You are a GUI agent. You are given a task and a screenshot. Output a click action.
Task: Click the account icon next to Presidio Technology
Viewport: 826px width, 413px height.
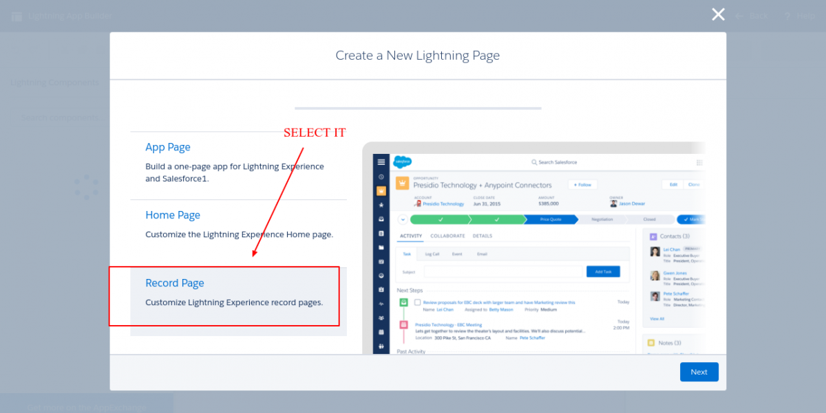418,204
